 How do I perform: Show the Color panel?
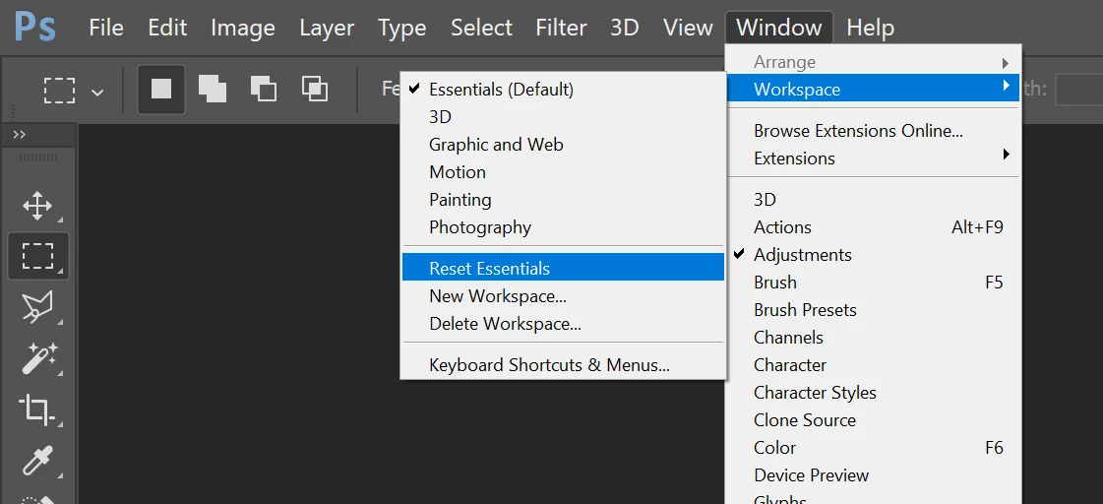tap(873, 448)
